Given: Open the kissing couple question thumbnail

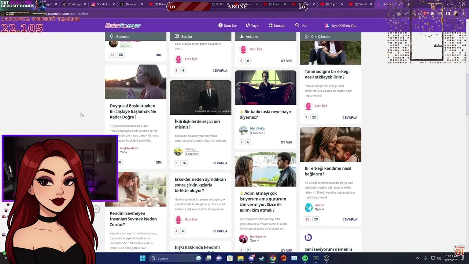Looking at the screenshot, I should 330,144.
